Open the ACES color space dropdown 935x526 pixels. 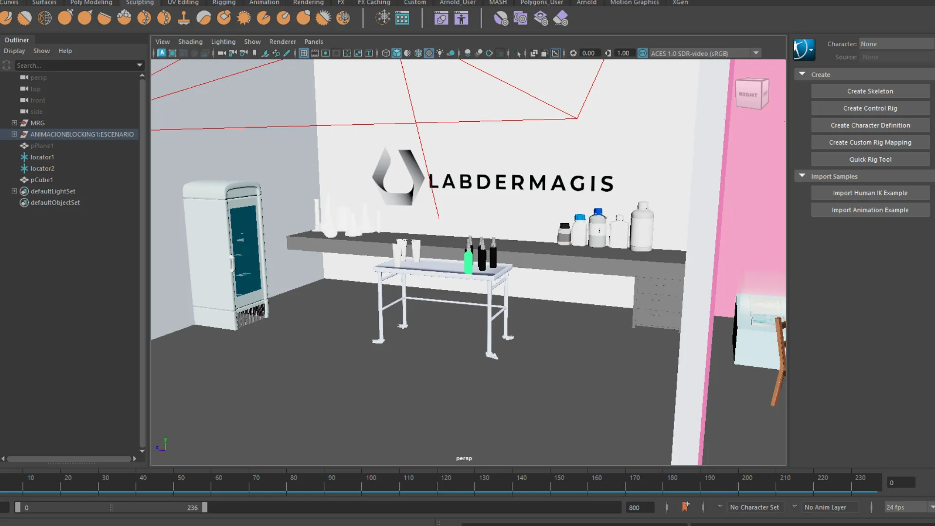756,53
